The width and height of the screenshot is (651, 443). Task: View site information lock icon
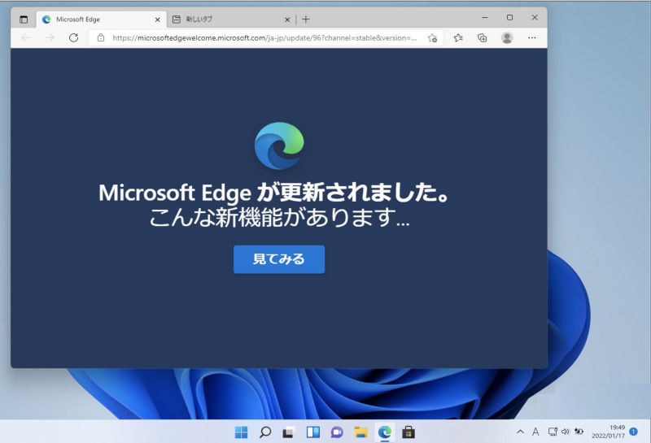pyautogui.click(x=100, y=37)
